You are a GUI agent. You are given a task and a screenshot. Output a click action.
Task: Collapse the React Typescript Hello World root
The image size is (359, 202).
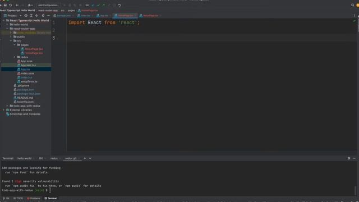(x=3, y=20)
